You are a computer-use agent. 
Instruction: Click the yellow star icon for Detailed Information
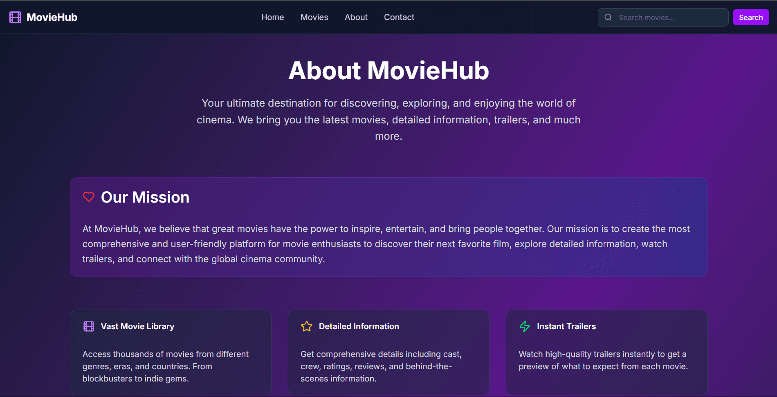307,326
